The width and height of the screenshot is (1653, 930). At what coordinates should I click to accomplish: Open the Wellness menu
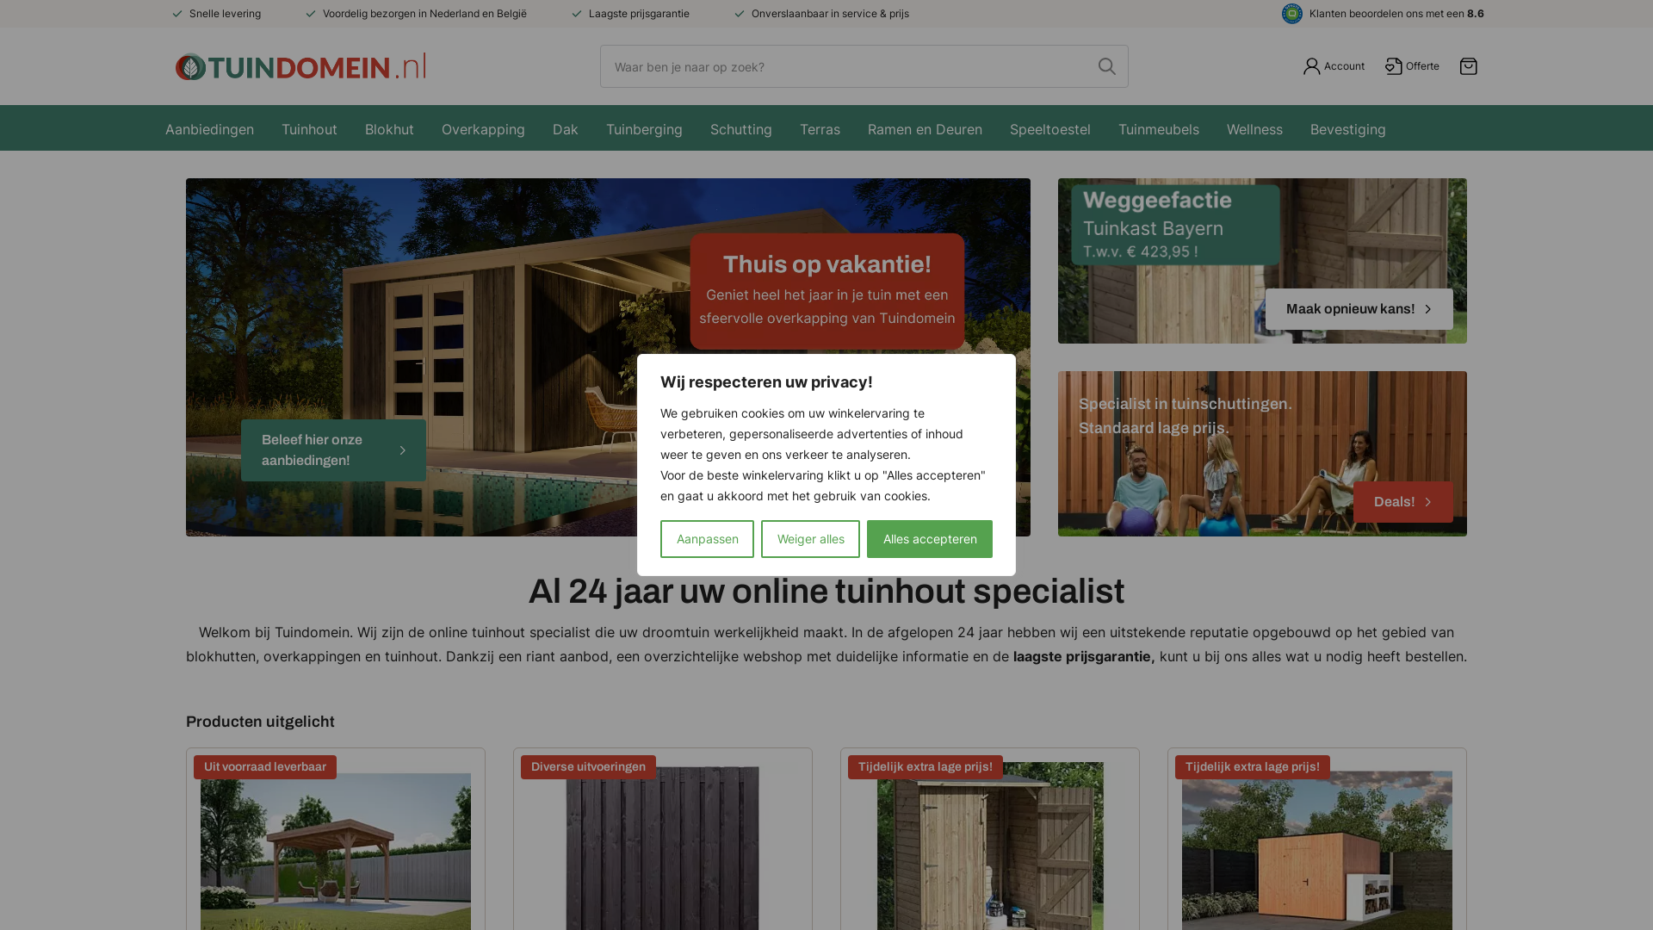pos(1254,129)
